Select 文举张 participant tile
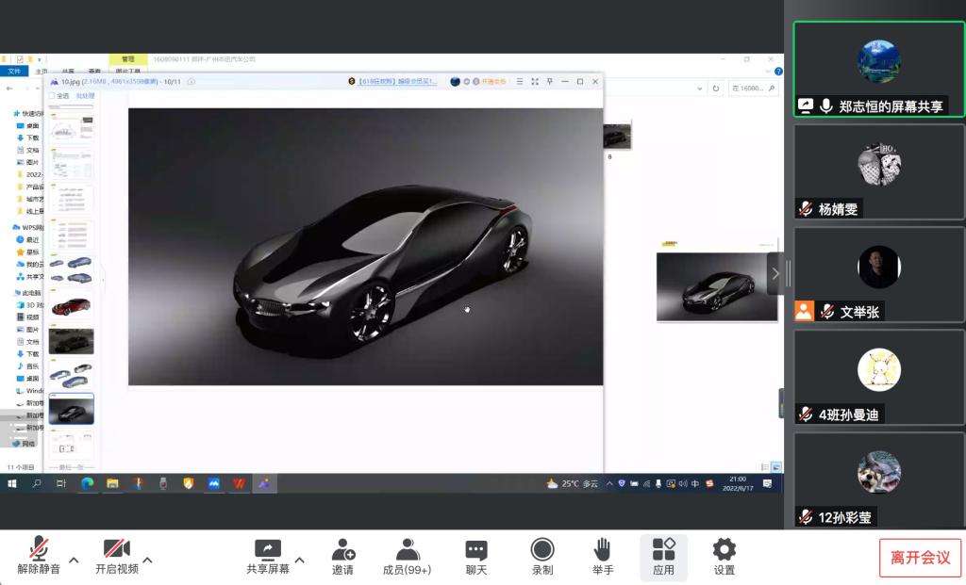Image resolution: width=966 pixels, height=585 pixels. click(879, 275)
